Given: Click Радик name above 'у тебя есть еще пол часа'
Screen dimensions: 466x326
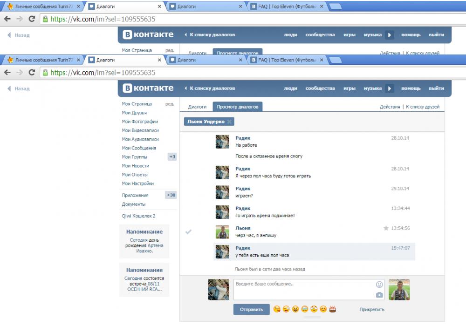Looking at the screenshot, I should click(243, 248).
